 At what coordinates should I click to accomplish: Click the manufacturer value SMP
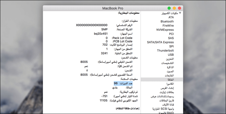[104, 29]
